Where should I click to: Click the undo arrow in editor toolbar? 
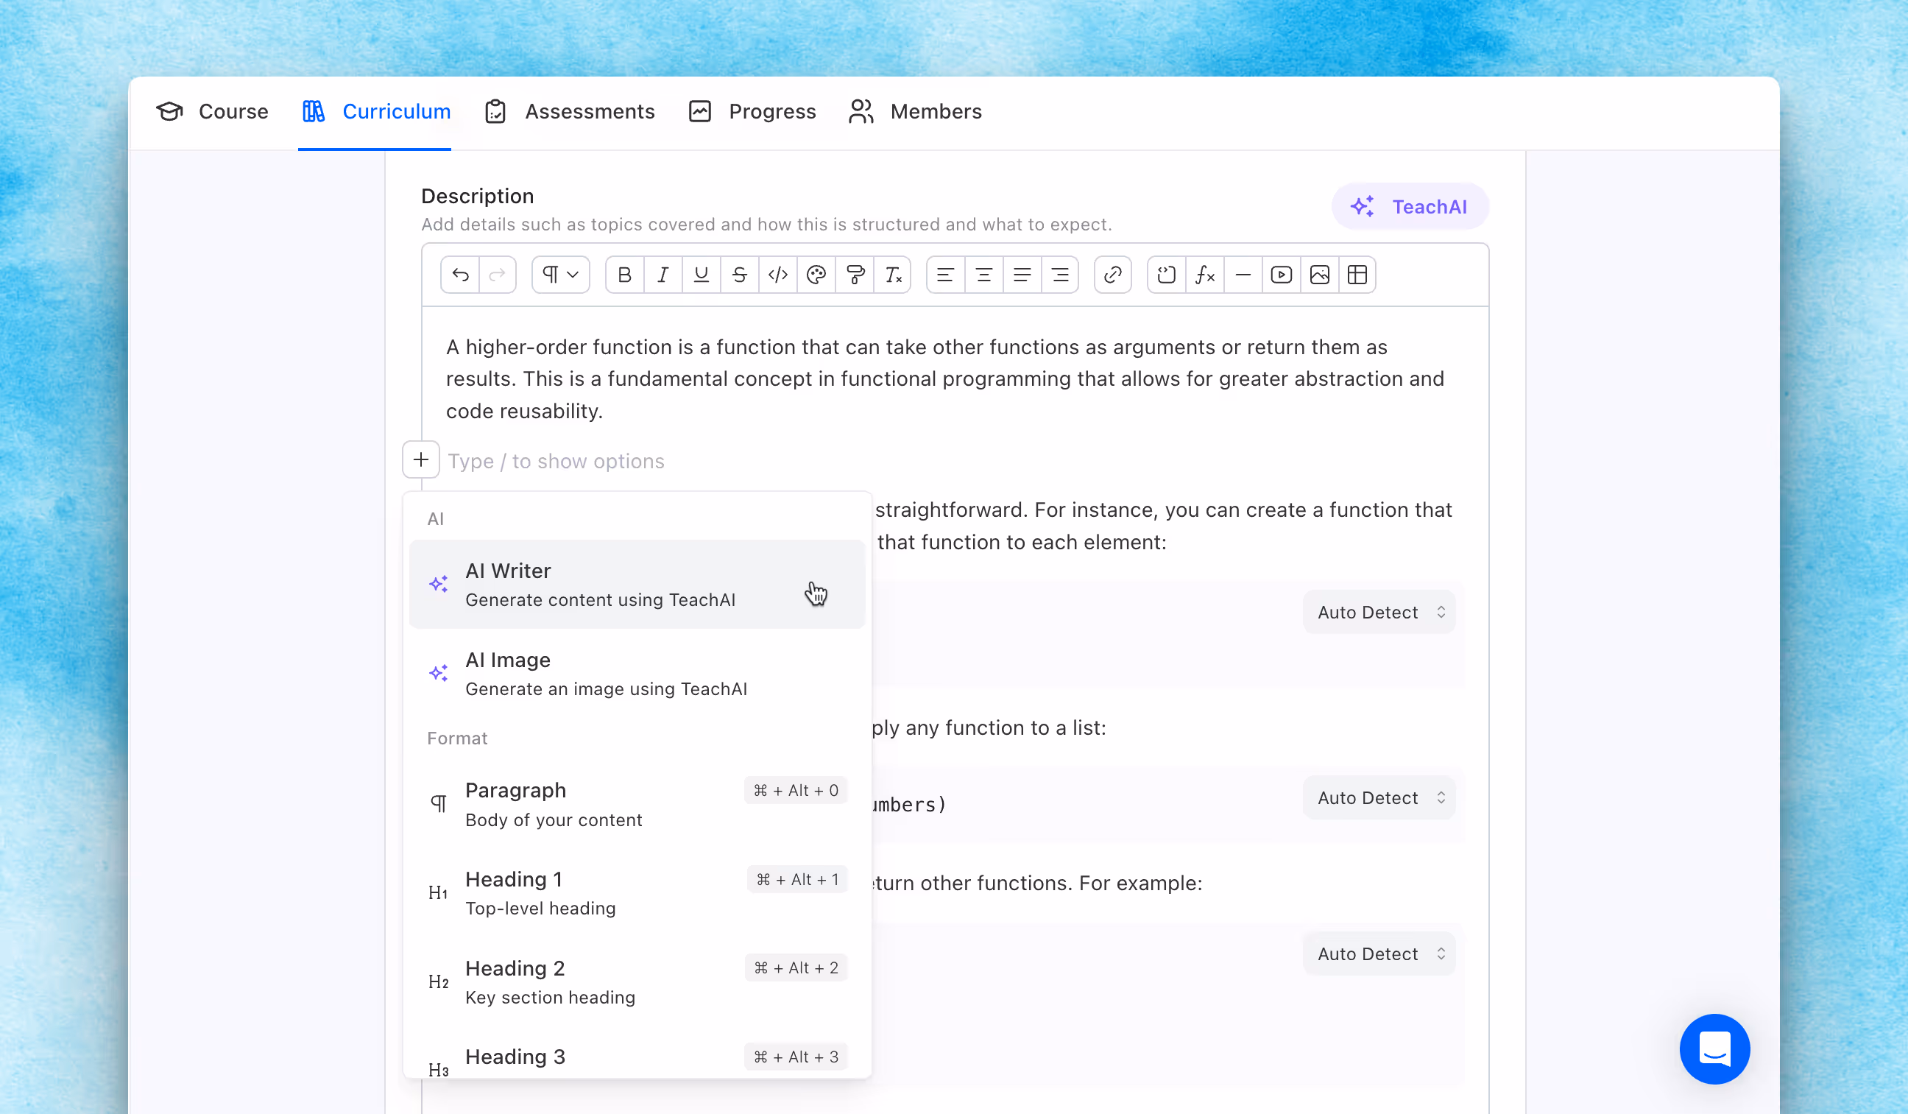click(x=459, y=275)
